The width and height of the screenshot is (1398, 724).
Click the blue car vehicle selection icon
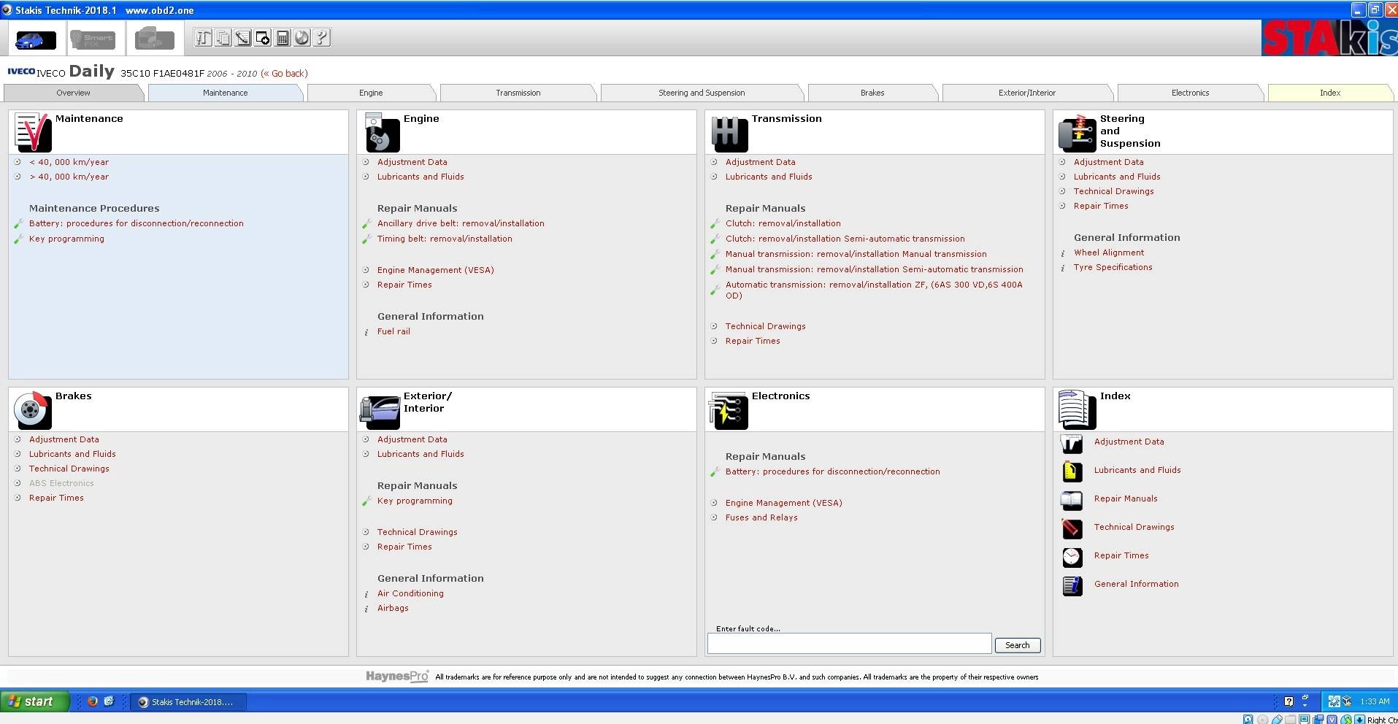36,39
